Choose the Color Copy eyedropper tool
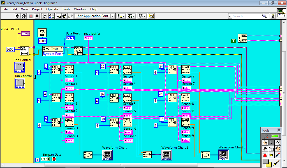 [278, 155]
